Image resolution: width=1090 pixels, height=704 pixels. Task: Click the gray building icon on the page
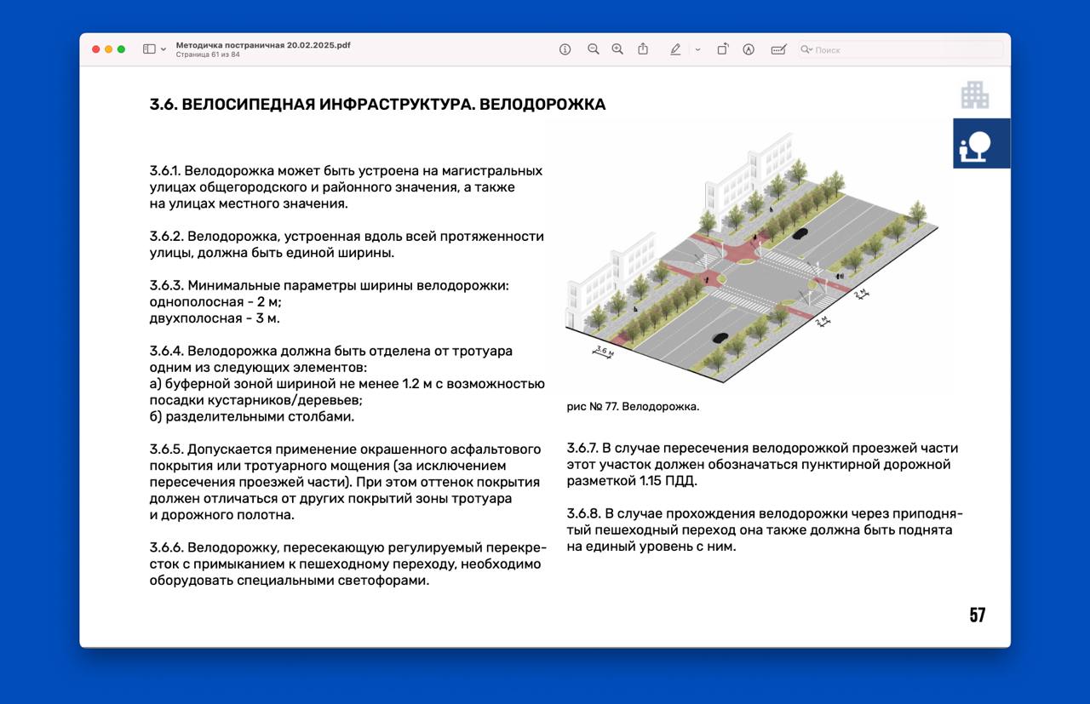click(x=975, y=94)
